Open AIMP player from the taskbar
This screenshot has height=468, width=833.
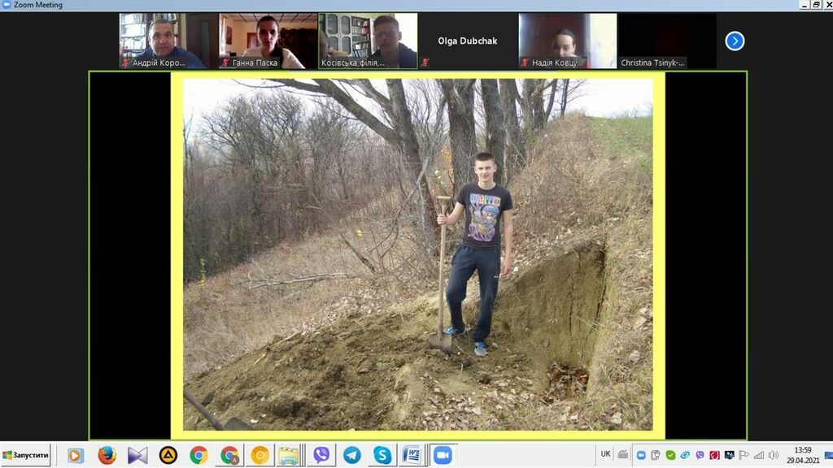168,455
